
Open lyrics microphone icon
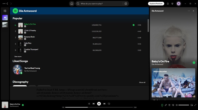pyautogui.click(x=166, y=105)
